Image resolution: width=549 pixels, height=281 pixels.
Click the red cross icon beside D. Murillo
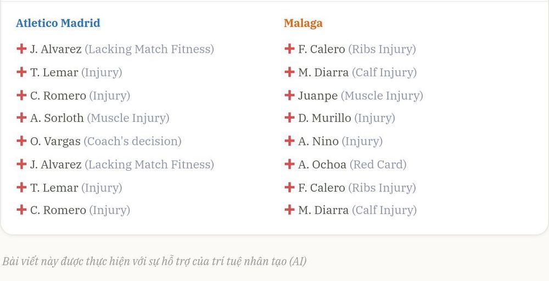tap(289, 117)
